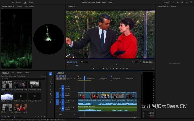Viewport: 194px width, 121px height.
Task: Click Mark In bracket in Program monitor
Action: coord(96,68)
